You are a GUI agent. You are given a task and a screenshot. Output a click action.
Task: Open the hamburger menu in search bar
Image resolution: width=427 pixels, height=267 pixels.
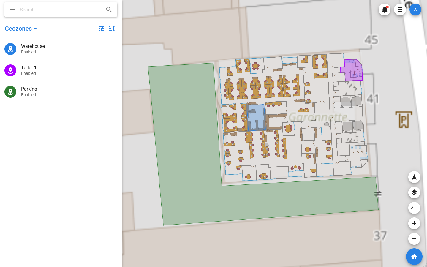[x=13, y=10]
